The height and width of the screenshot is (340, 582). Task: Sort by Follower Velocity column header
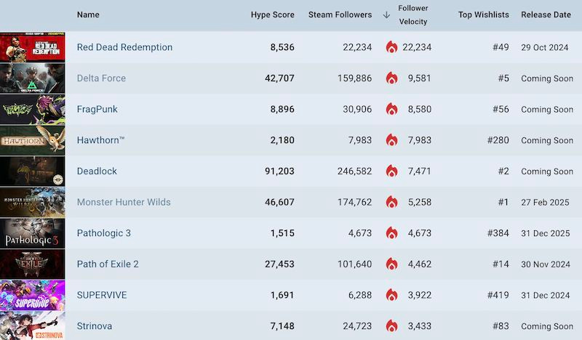pos(413,15)
